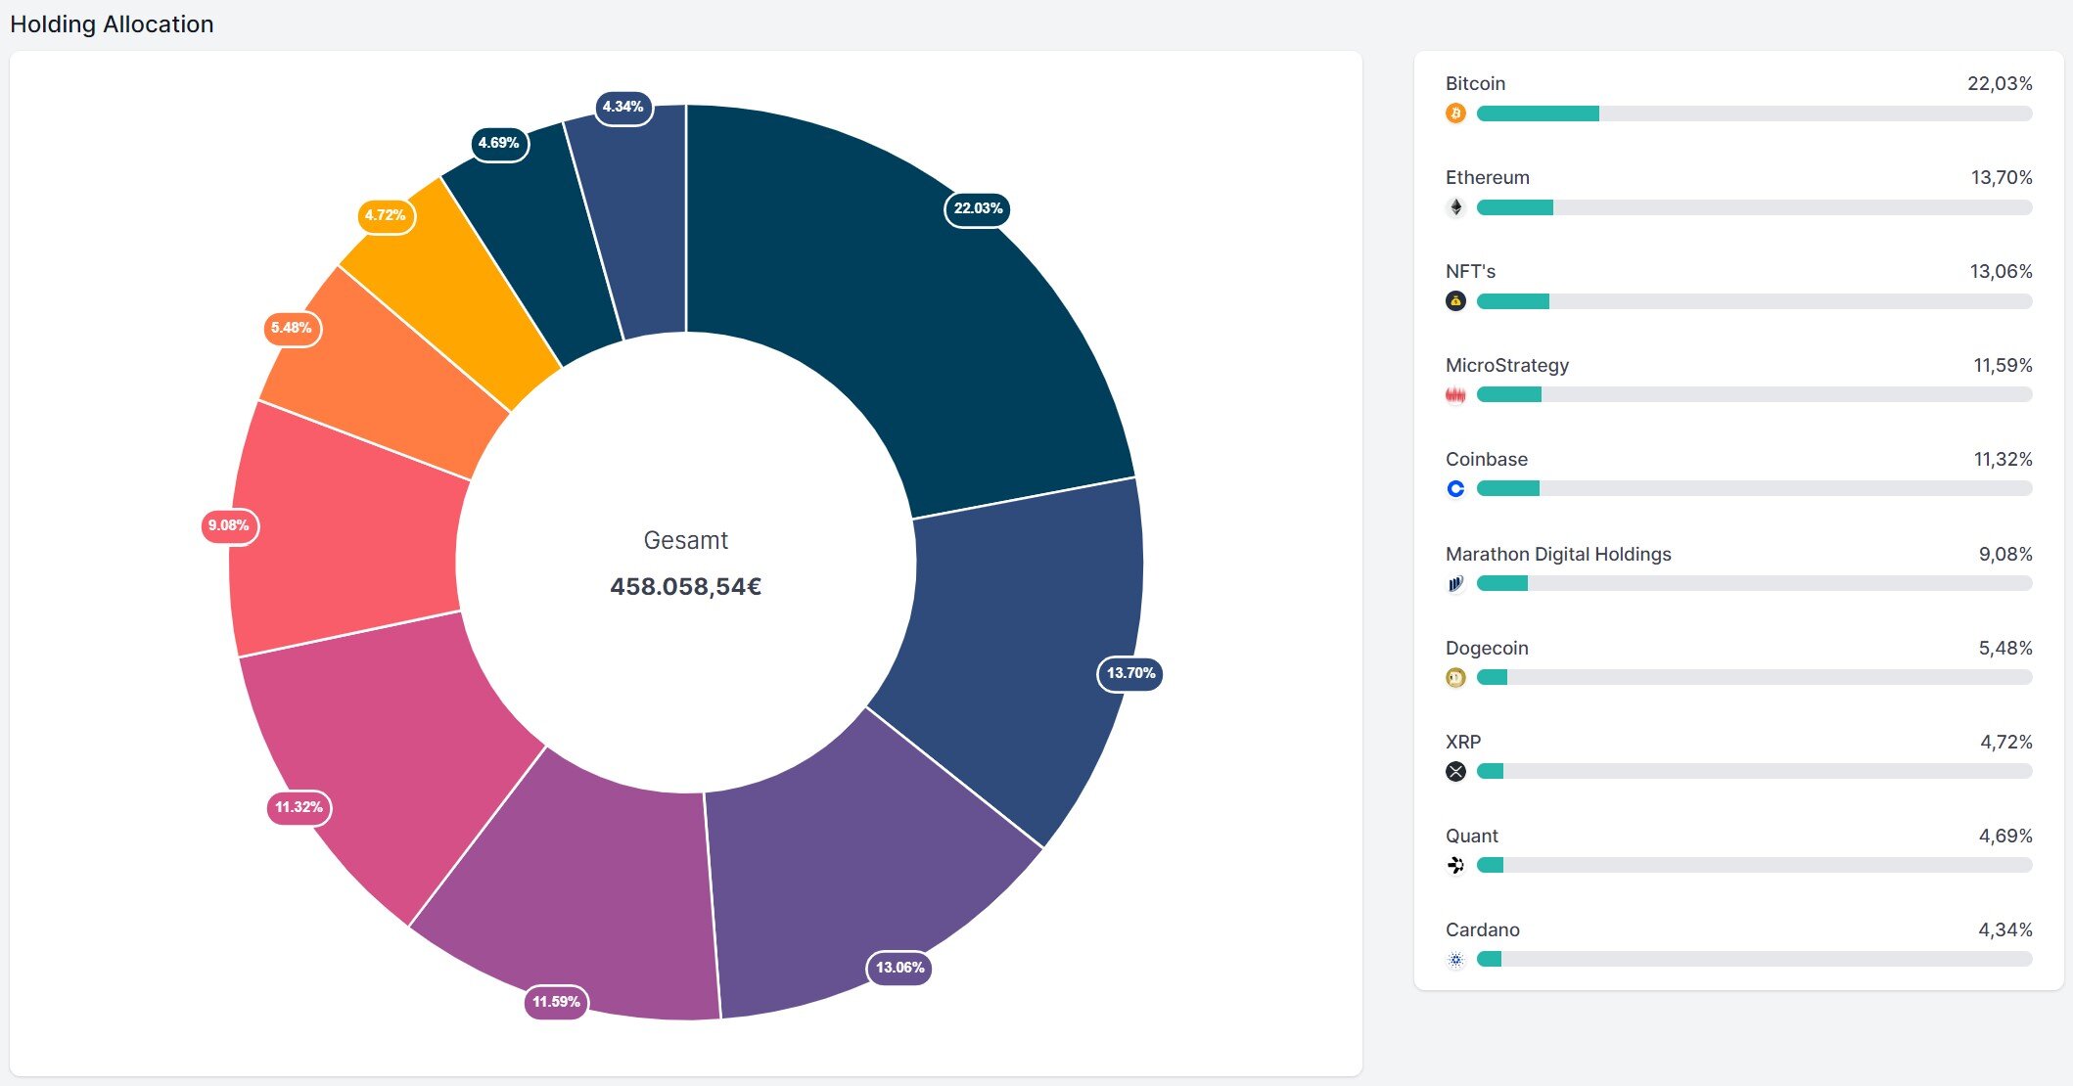Click the Quant logo icon
Viewport: 2073px width, 1086px height.
[x=1455, y=865]
